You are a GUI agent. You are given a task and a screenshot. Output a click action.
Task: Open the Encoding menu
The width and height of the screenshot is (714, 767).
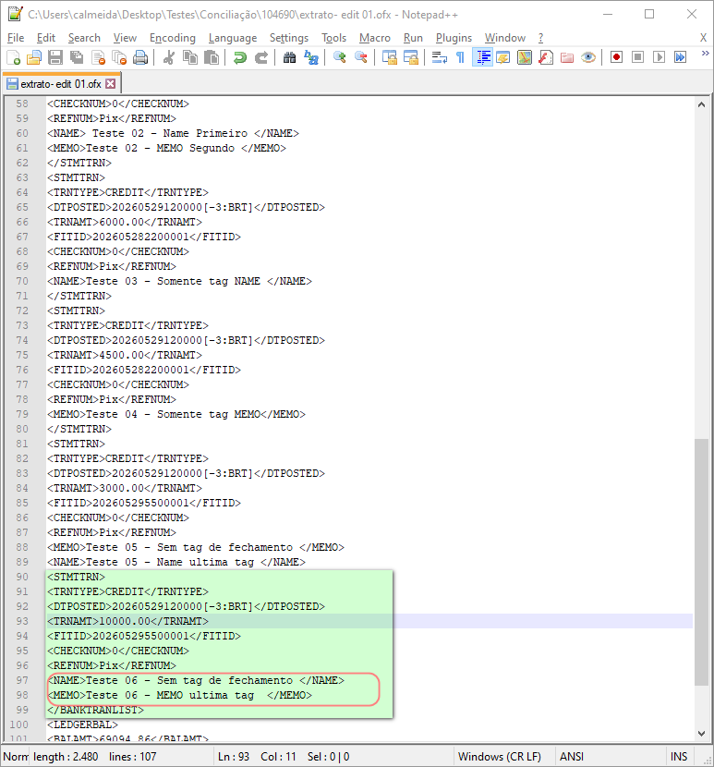tap(172, 38)
